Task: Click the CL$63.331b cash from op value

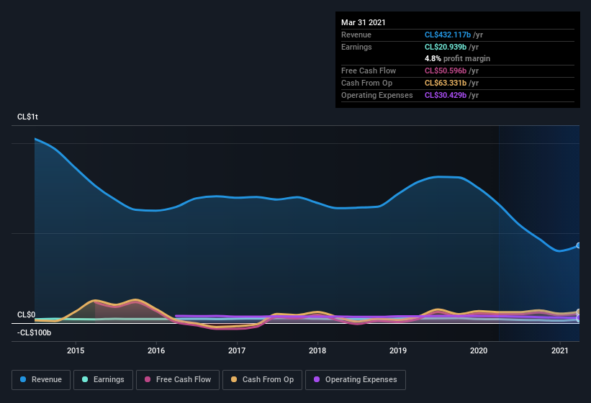Action: click(x=446, y=83)
